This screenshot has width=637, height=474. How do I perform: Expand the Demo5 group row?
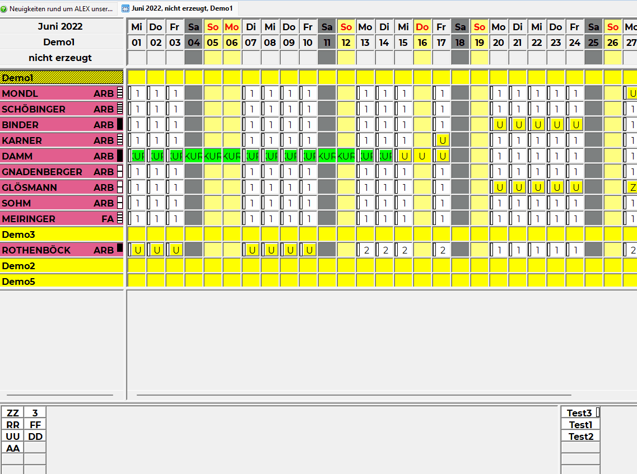[x=62, y=281]
